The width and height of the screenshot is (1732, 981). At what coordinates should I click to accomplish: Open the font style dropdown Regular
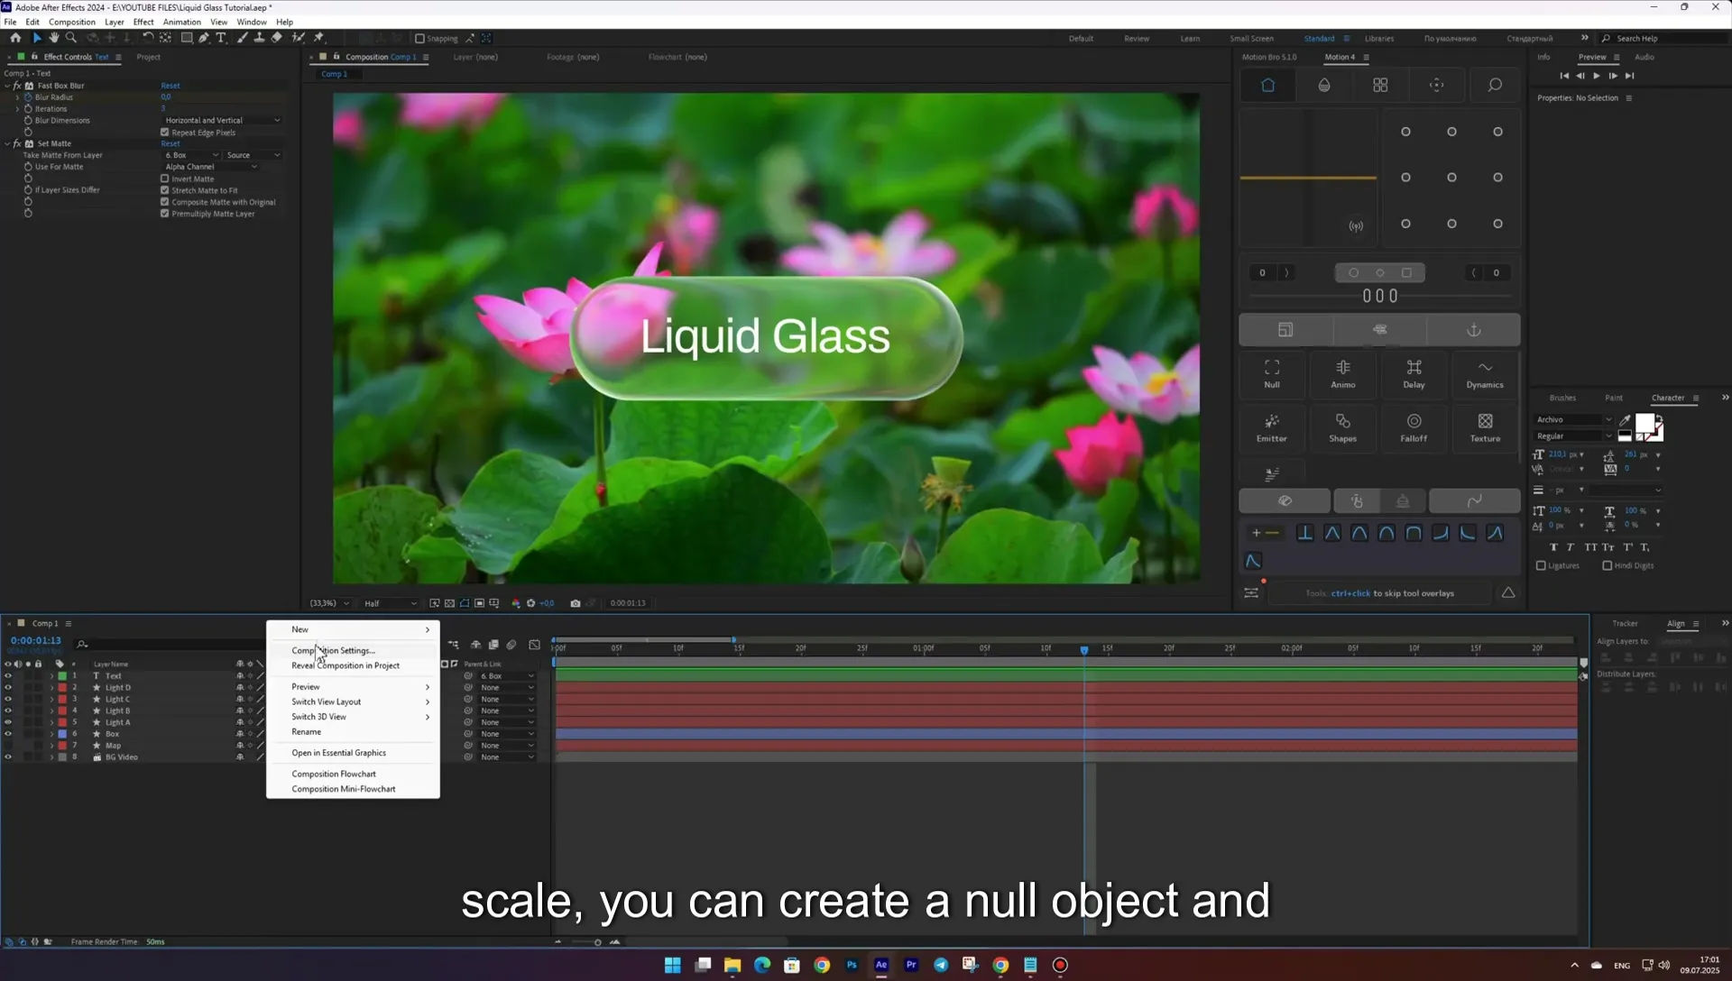click(x=1573, y=435)
